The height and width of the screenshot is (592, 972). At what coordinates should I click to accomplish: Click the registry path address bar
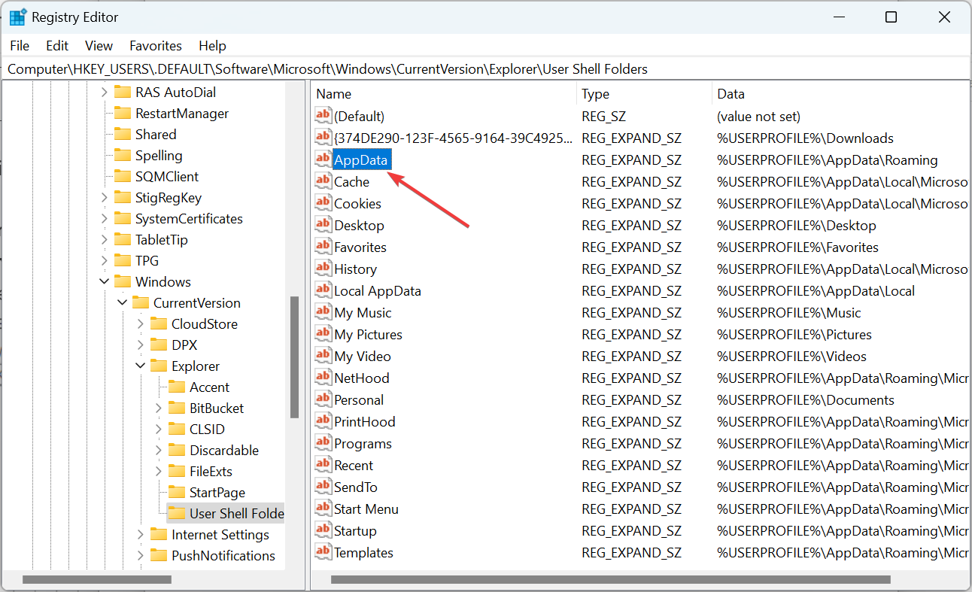point(485,69)
